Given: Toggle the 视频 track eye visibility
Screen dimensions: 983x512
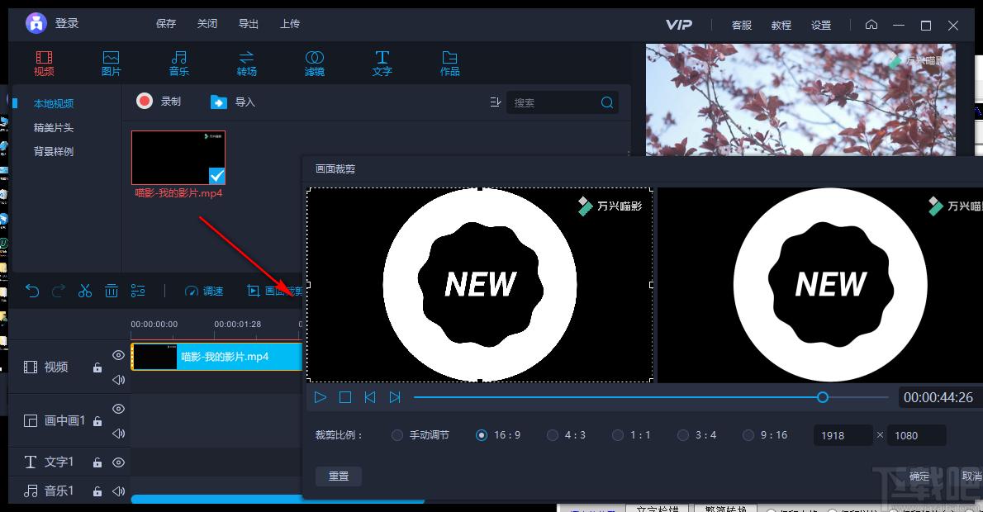Looking at the screenshot, I should (118, 355).
